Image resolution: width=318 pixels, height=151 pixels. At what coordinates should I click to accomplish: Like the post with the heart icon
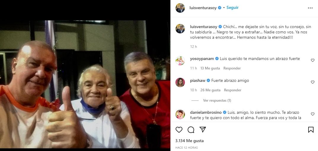[179, 129]
